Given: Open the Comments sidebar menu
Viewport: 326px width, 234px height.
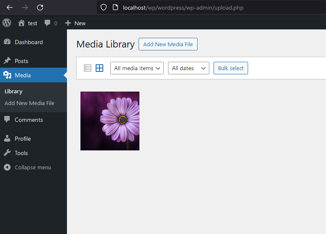Looking at the screenshot, I should 29,120.
